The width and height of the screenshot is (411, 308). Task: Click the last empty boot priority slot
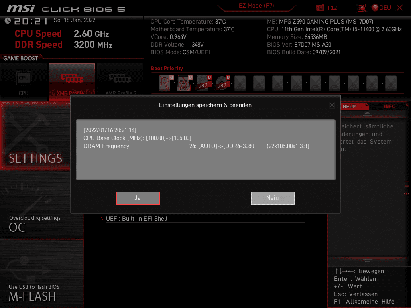click(391, 83)
